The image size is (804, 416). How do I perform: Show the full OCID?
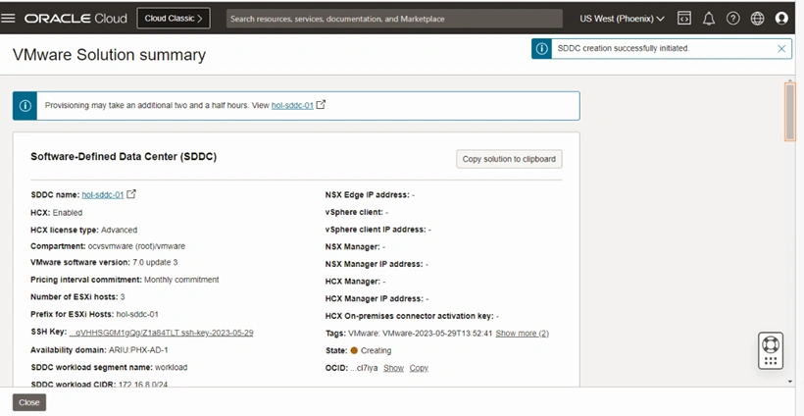pos(393,368)
